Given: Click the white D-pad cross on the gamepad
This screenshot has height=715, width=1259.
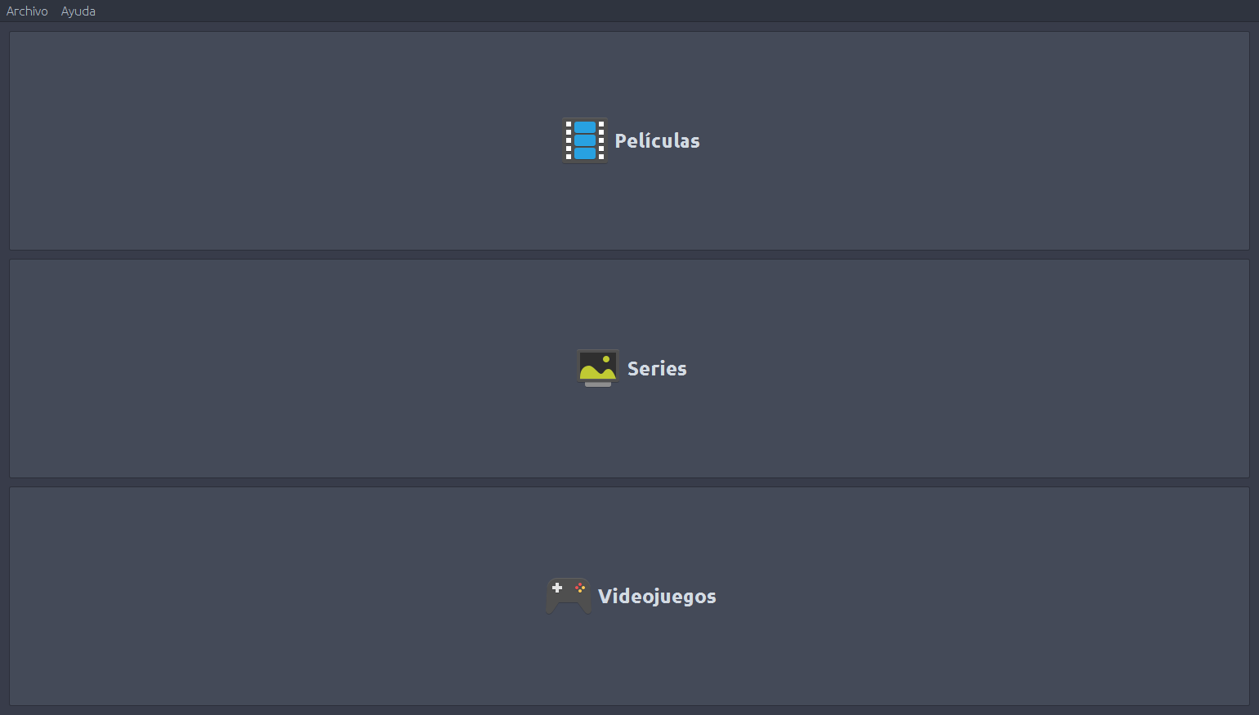Looking at the screenshot, I should [557, 588].
